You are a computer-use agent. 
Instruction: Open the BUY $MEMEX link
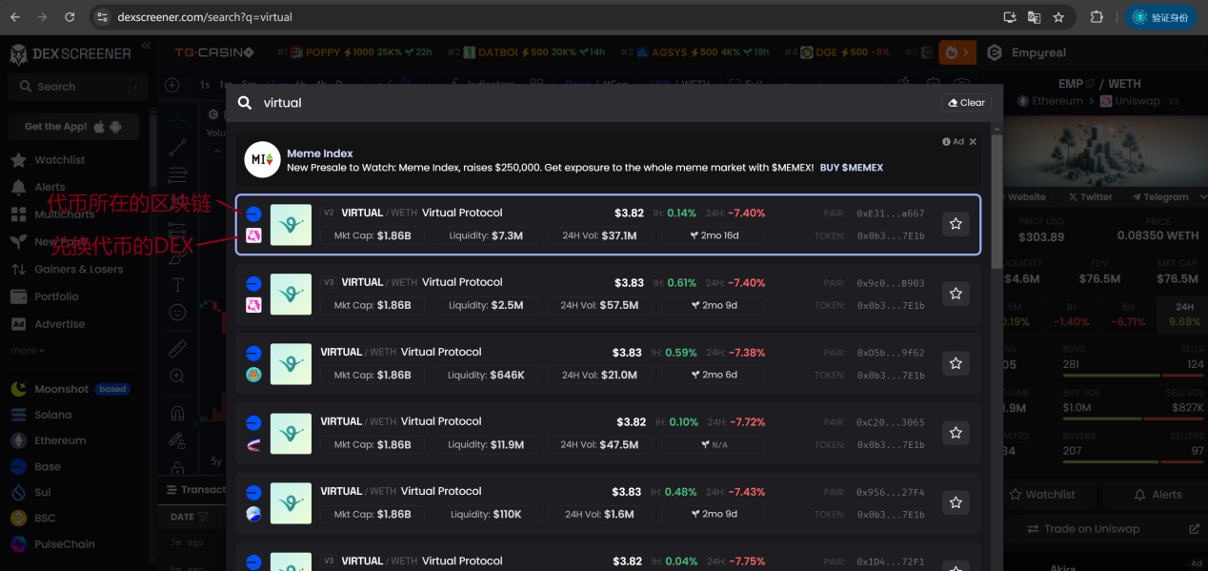tap(851, 168)
